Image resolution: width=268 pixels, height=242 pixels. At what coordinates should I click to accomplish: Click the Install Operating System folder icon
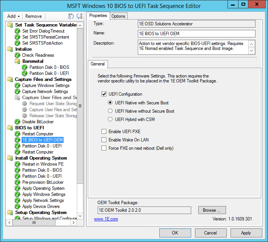[x=10, y=158]
